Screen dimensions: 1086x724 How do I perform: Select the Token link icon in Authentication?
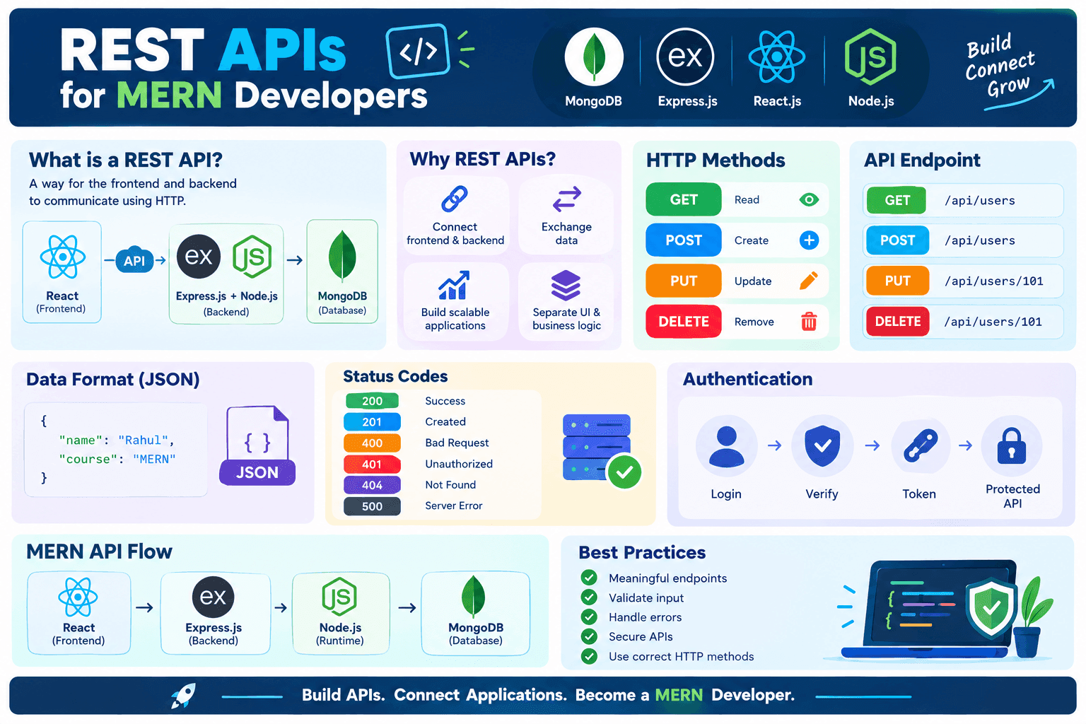(921, 446)
